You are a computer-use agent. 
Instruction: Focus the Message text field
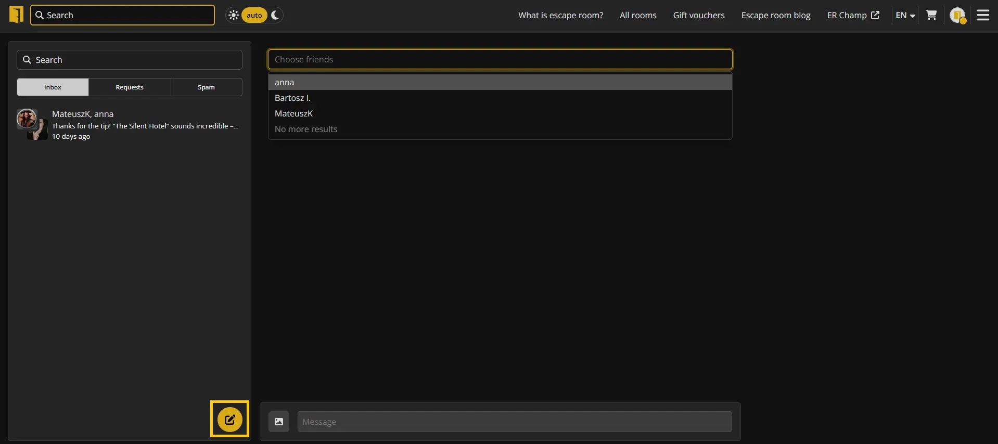click(x=514, y=422)
